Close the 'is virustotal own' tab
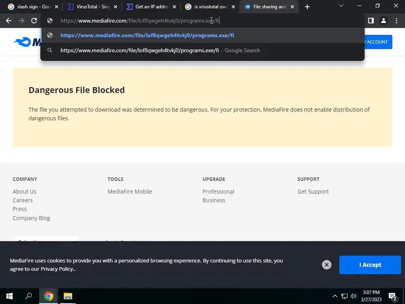Screen dimensions: 405x304 pos(233,7)
